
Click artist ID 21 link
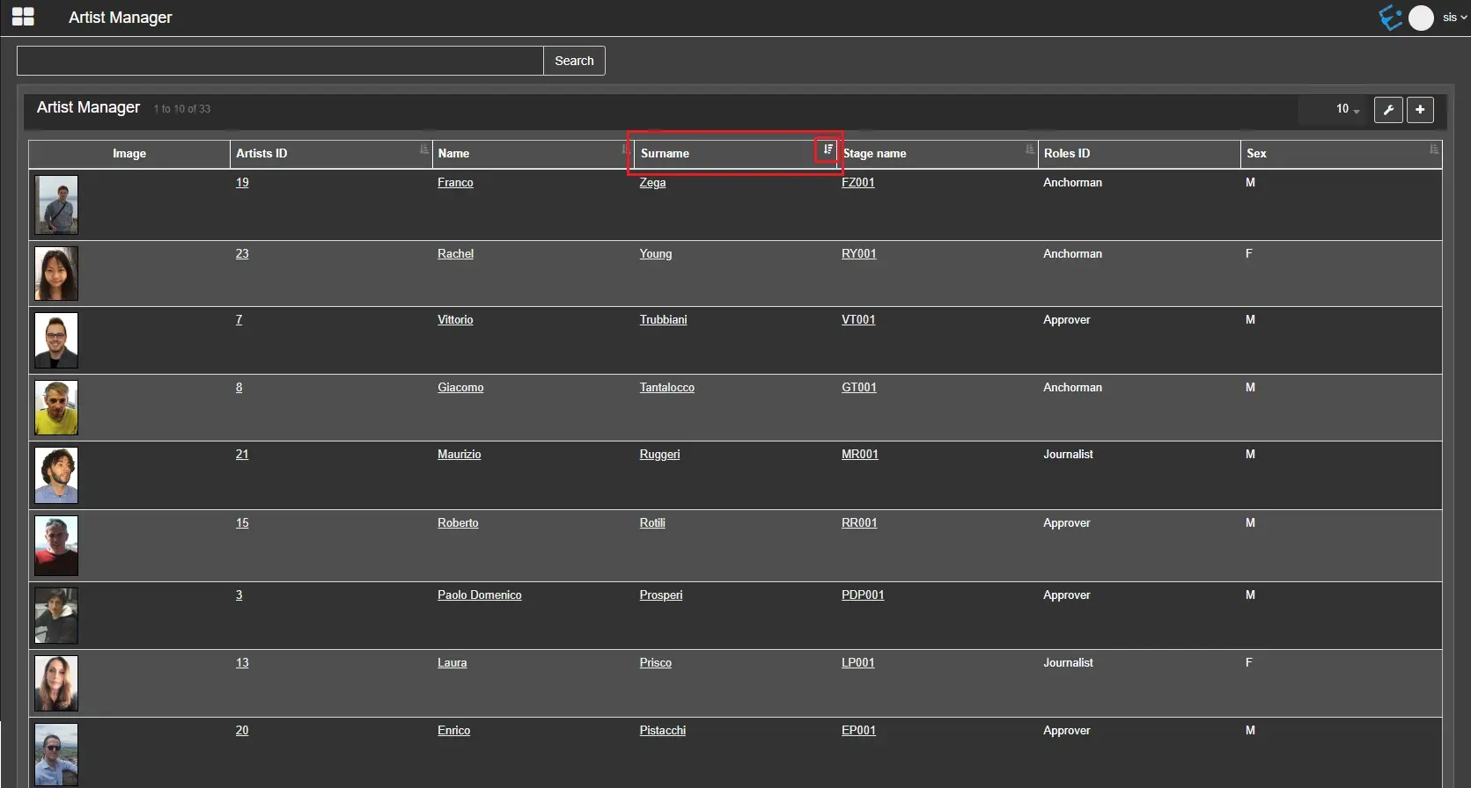pos(242,455)
